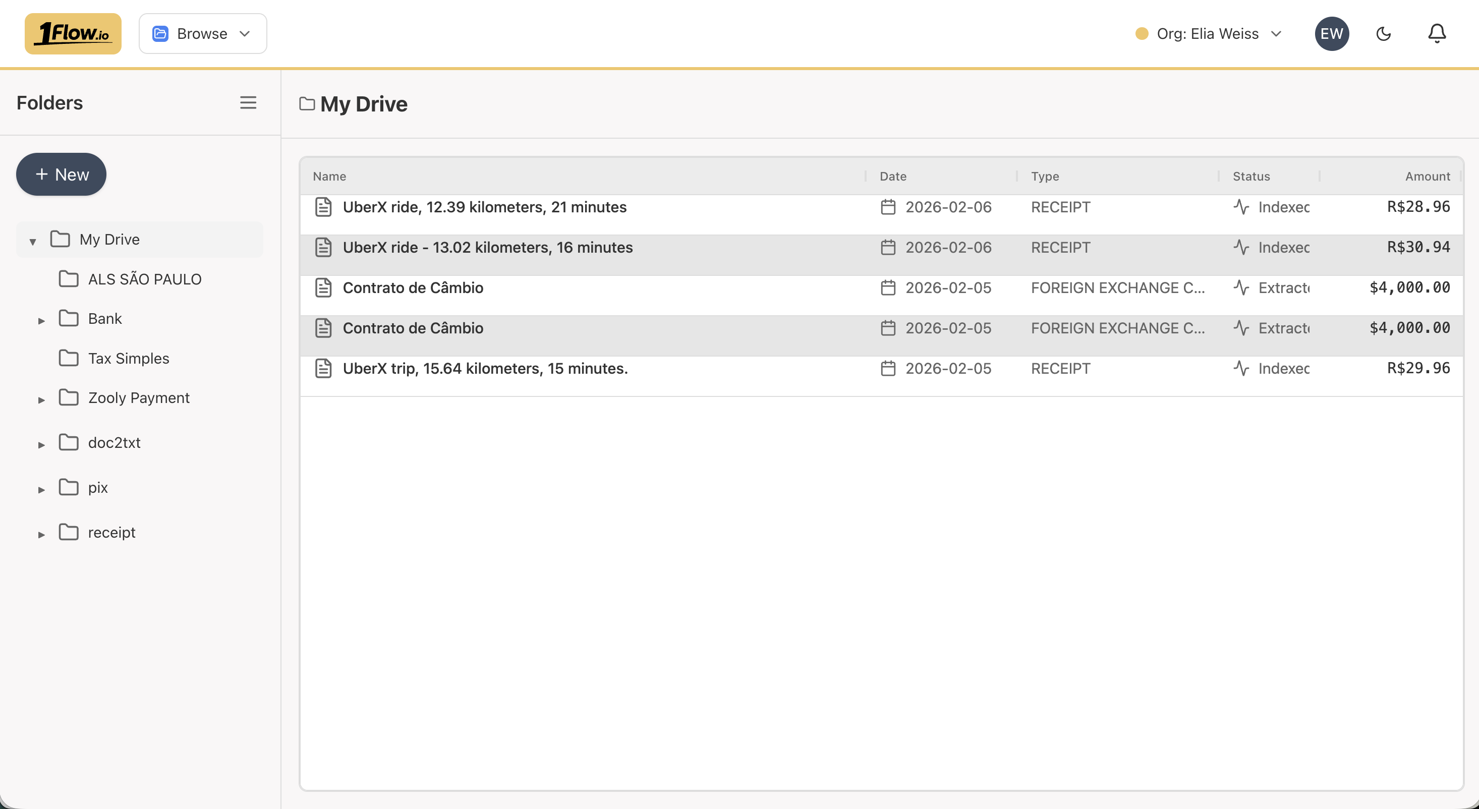Image resolution: width=1479 pixels, height=809 pixels.
Task: Click the 1Flow.io logo
Action: [73, 34]
